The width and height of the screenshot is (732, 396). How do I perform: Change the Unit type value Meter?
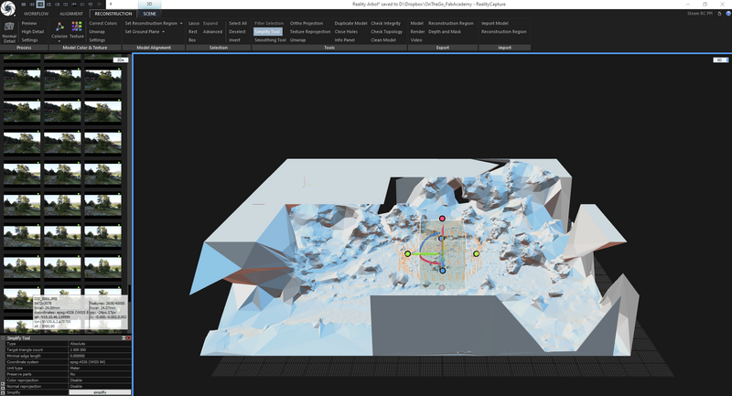point(100,368)
